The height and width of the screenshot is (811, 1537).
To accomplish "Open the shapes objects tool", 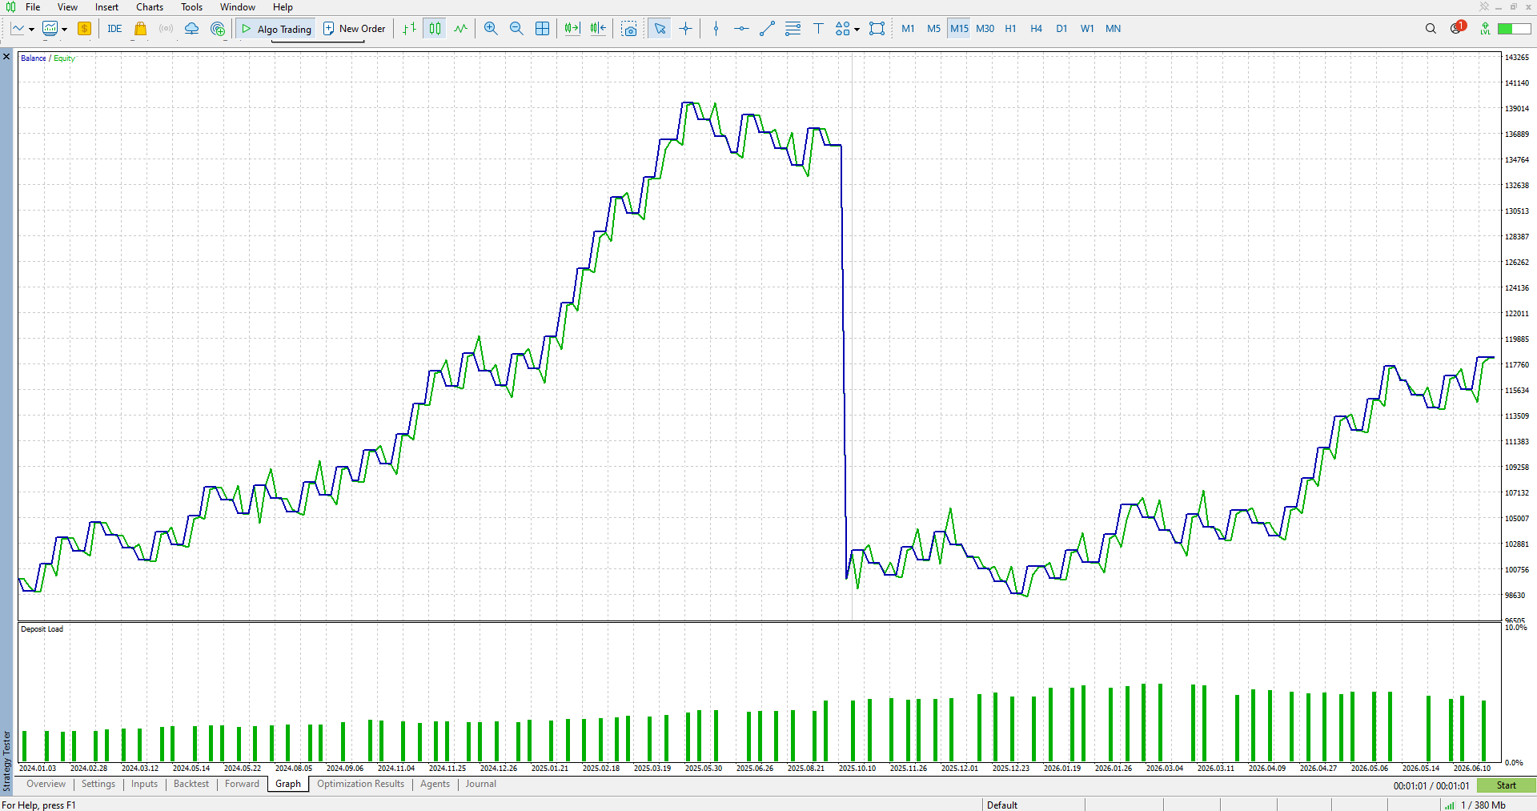I will tap(842, 29).
